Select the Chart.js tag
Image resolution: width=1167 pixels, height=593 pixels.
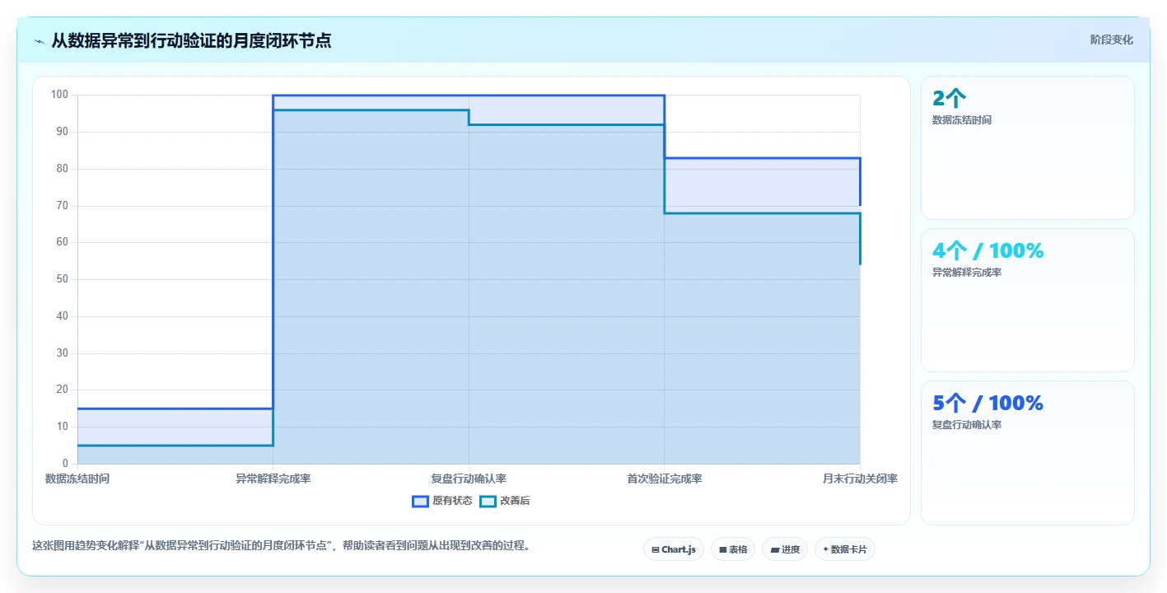click(673, 549)
